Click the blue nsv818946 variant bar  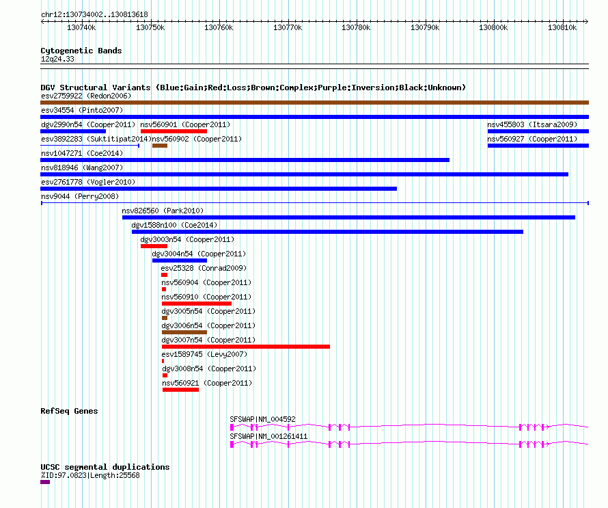point(305,174)
